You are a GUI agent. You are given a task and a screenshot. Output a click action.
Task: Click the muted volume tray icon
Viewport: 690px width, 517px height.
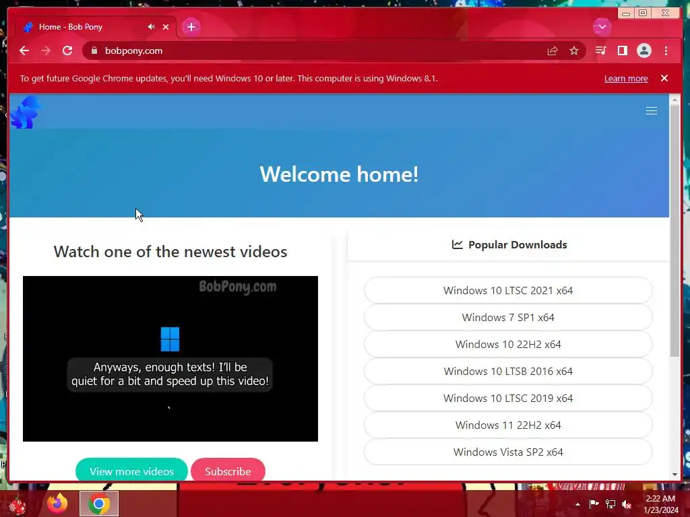pos(627,504)
